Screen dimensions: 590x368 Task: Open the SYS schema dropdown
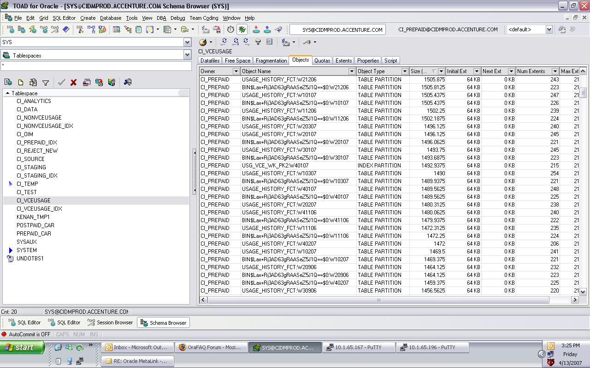(x=187, y=42)
